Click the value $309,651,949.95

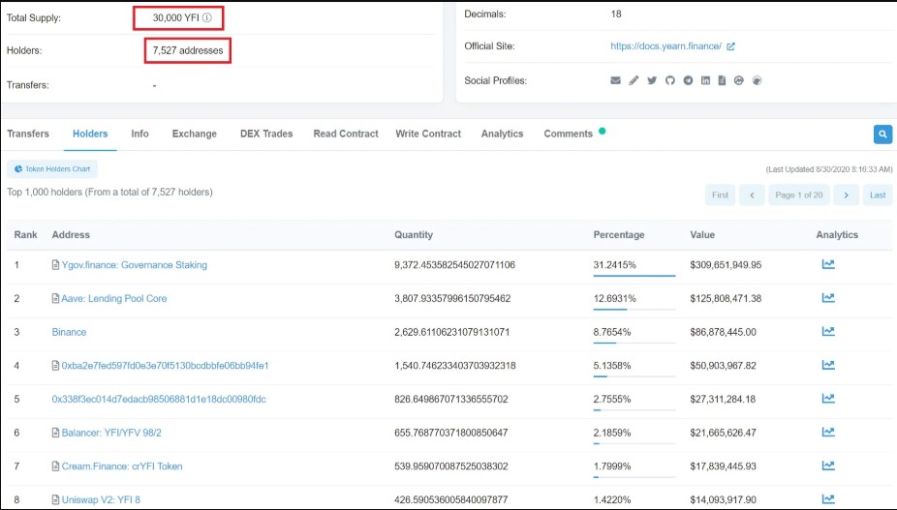726,265
